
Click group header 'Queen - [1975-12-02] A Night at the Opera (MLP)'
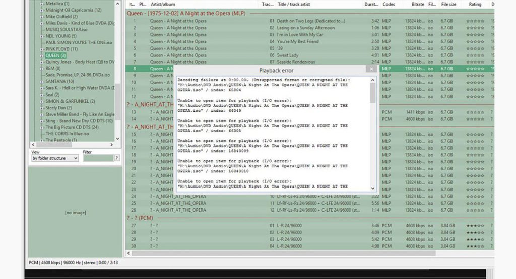[x=186, y=13]
